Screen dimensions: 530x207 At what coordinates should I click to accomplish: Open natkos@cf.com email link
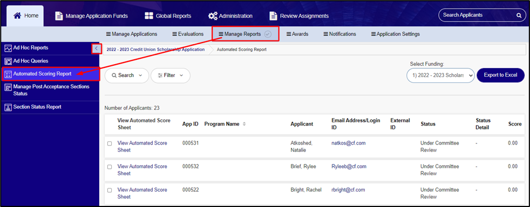pyautogui.click(x=349, y=143)
